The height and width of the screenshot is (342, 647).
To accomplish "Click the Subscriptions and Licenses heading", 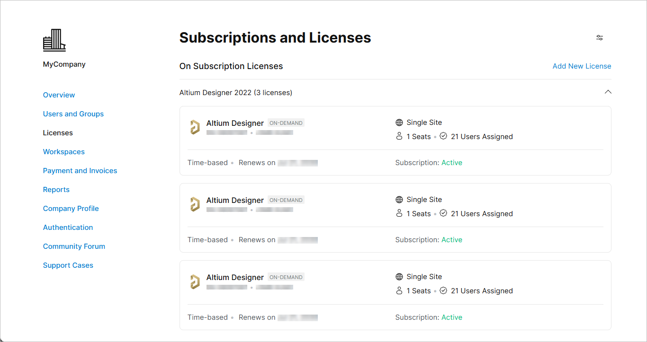I will click(x=275, y=38).
